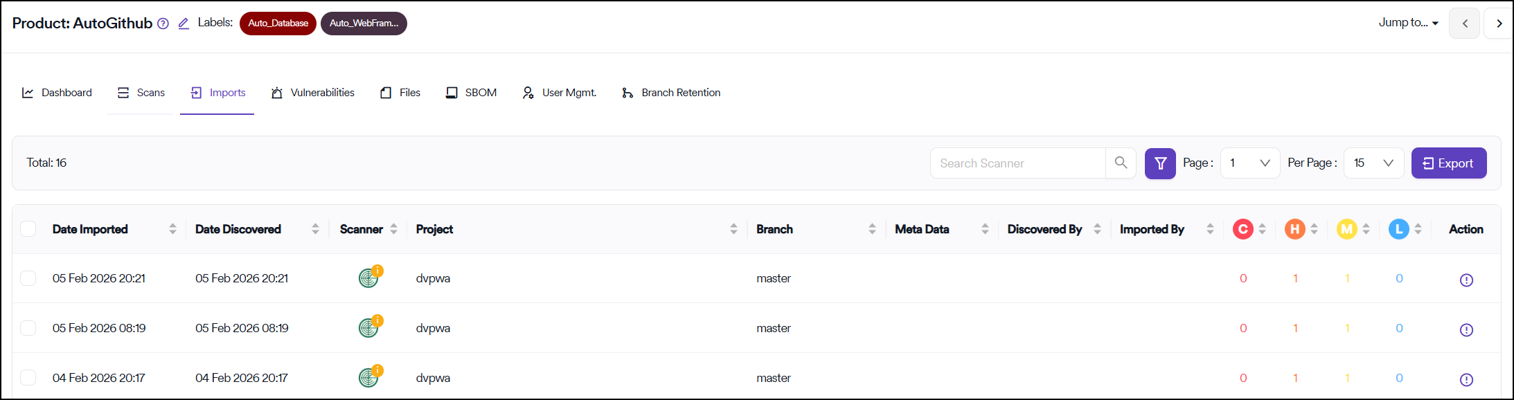Click the next product arrow button
This screenshot has height=400, width=1514.
(1499, 24)
